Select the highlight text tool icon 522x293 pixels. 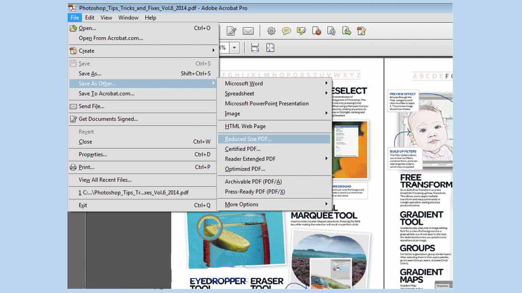point(301,31)
